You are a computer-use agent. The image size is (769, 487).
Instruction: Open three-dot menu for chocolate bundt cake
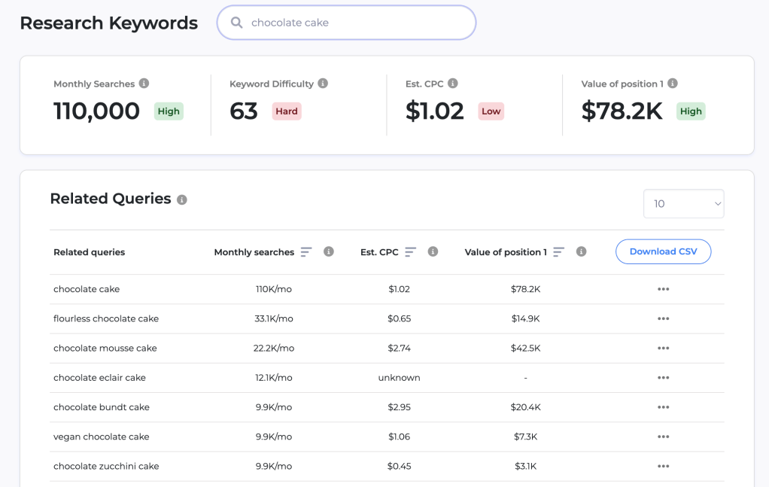pyautogui.click(x=663, y=407)
